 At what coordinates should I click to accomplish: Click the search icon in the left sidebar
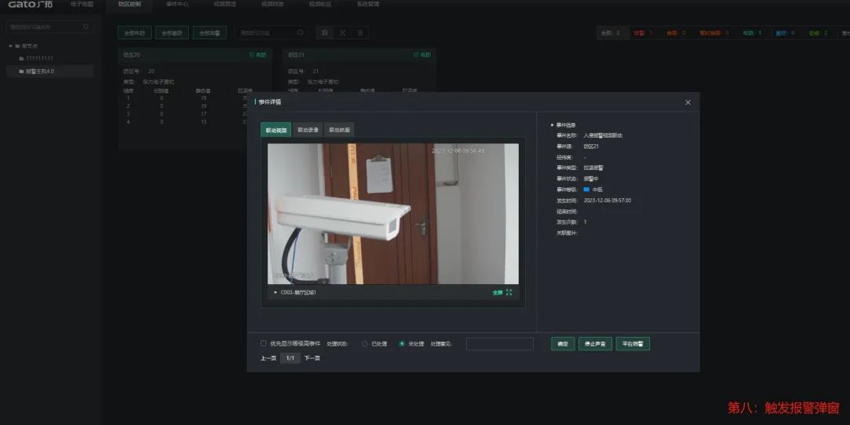pyautogui.click(x=85, y=28)
